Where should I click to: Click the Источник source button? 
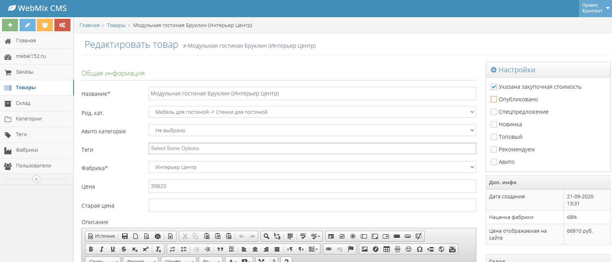(x=102, y=236)
